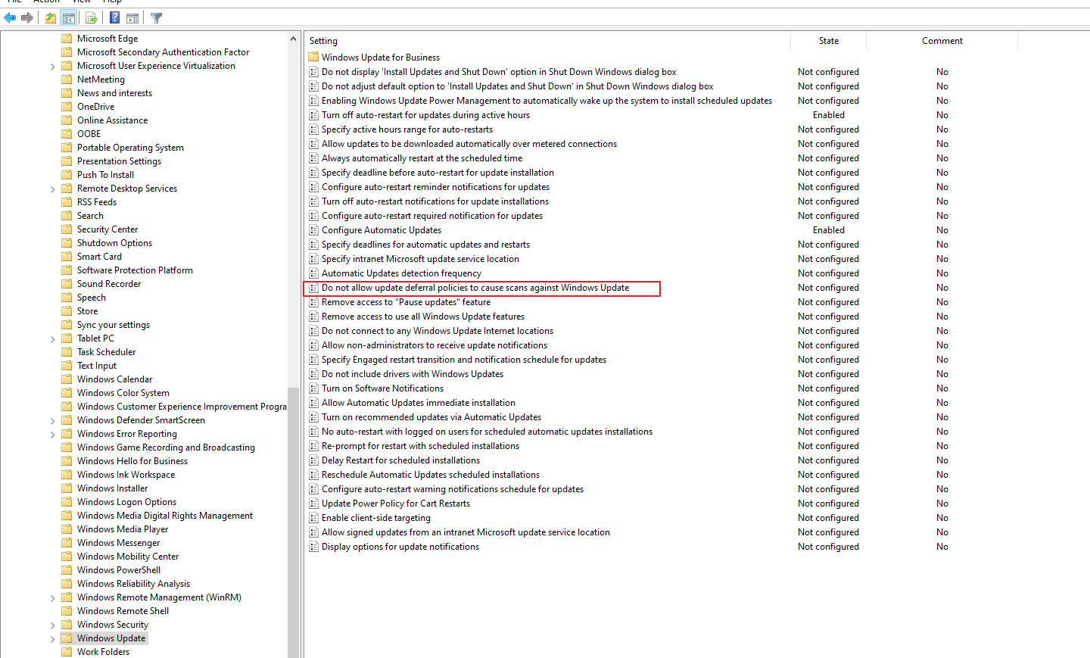The height and width of the screenshot is (658, 1090).
Task: Click the Comment column header
Action: (942, 41)
